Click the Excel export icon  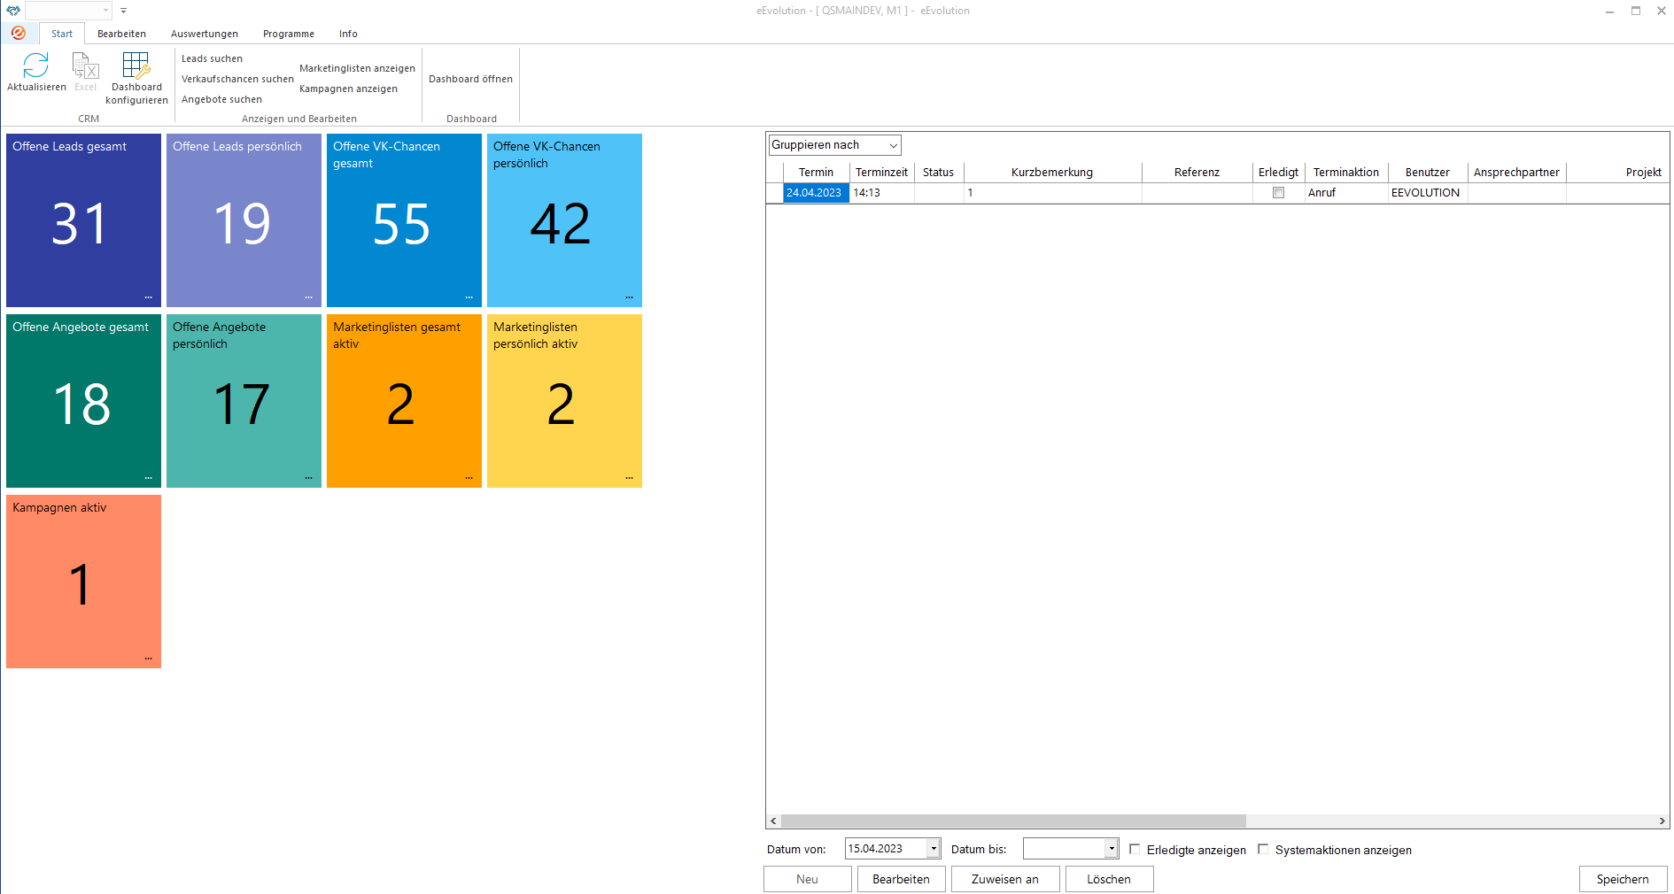coord(85,66)
